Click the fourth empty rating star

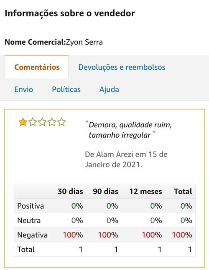pos(52,122)
